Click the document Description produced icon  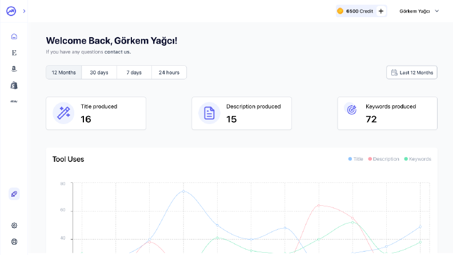(209, 113)
